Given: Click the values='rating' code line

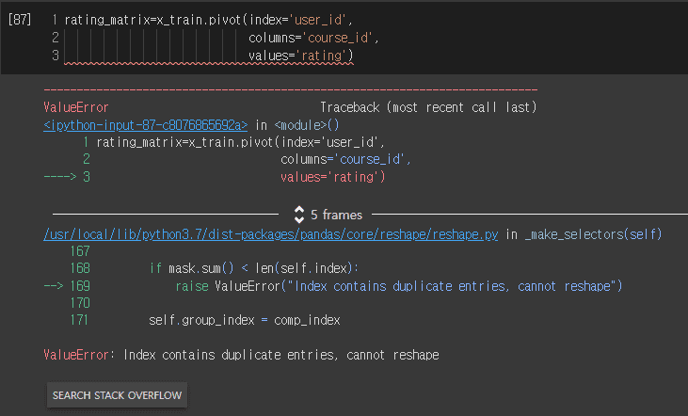Looking at the screenshot, I should 300,56.
